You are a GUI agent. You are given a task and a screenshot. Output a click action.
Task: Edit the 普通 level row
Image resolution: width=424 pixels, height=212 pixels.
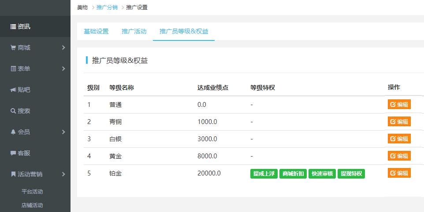pos(399,104)
